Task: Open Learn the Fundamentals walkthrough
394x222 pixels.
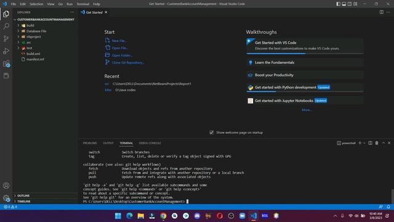Action: pos(305,62)
